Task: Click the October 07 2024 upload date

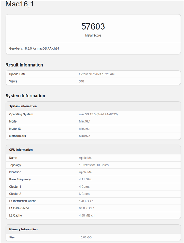Action: click(97, 74)
